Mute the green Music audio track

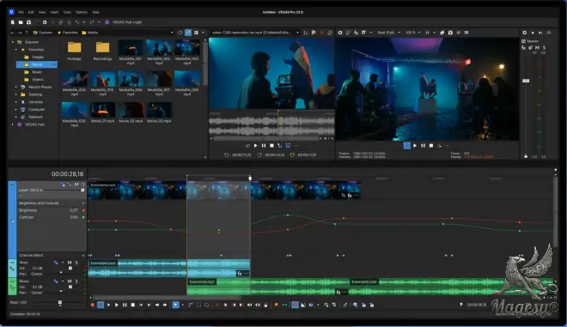point(70,282)
